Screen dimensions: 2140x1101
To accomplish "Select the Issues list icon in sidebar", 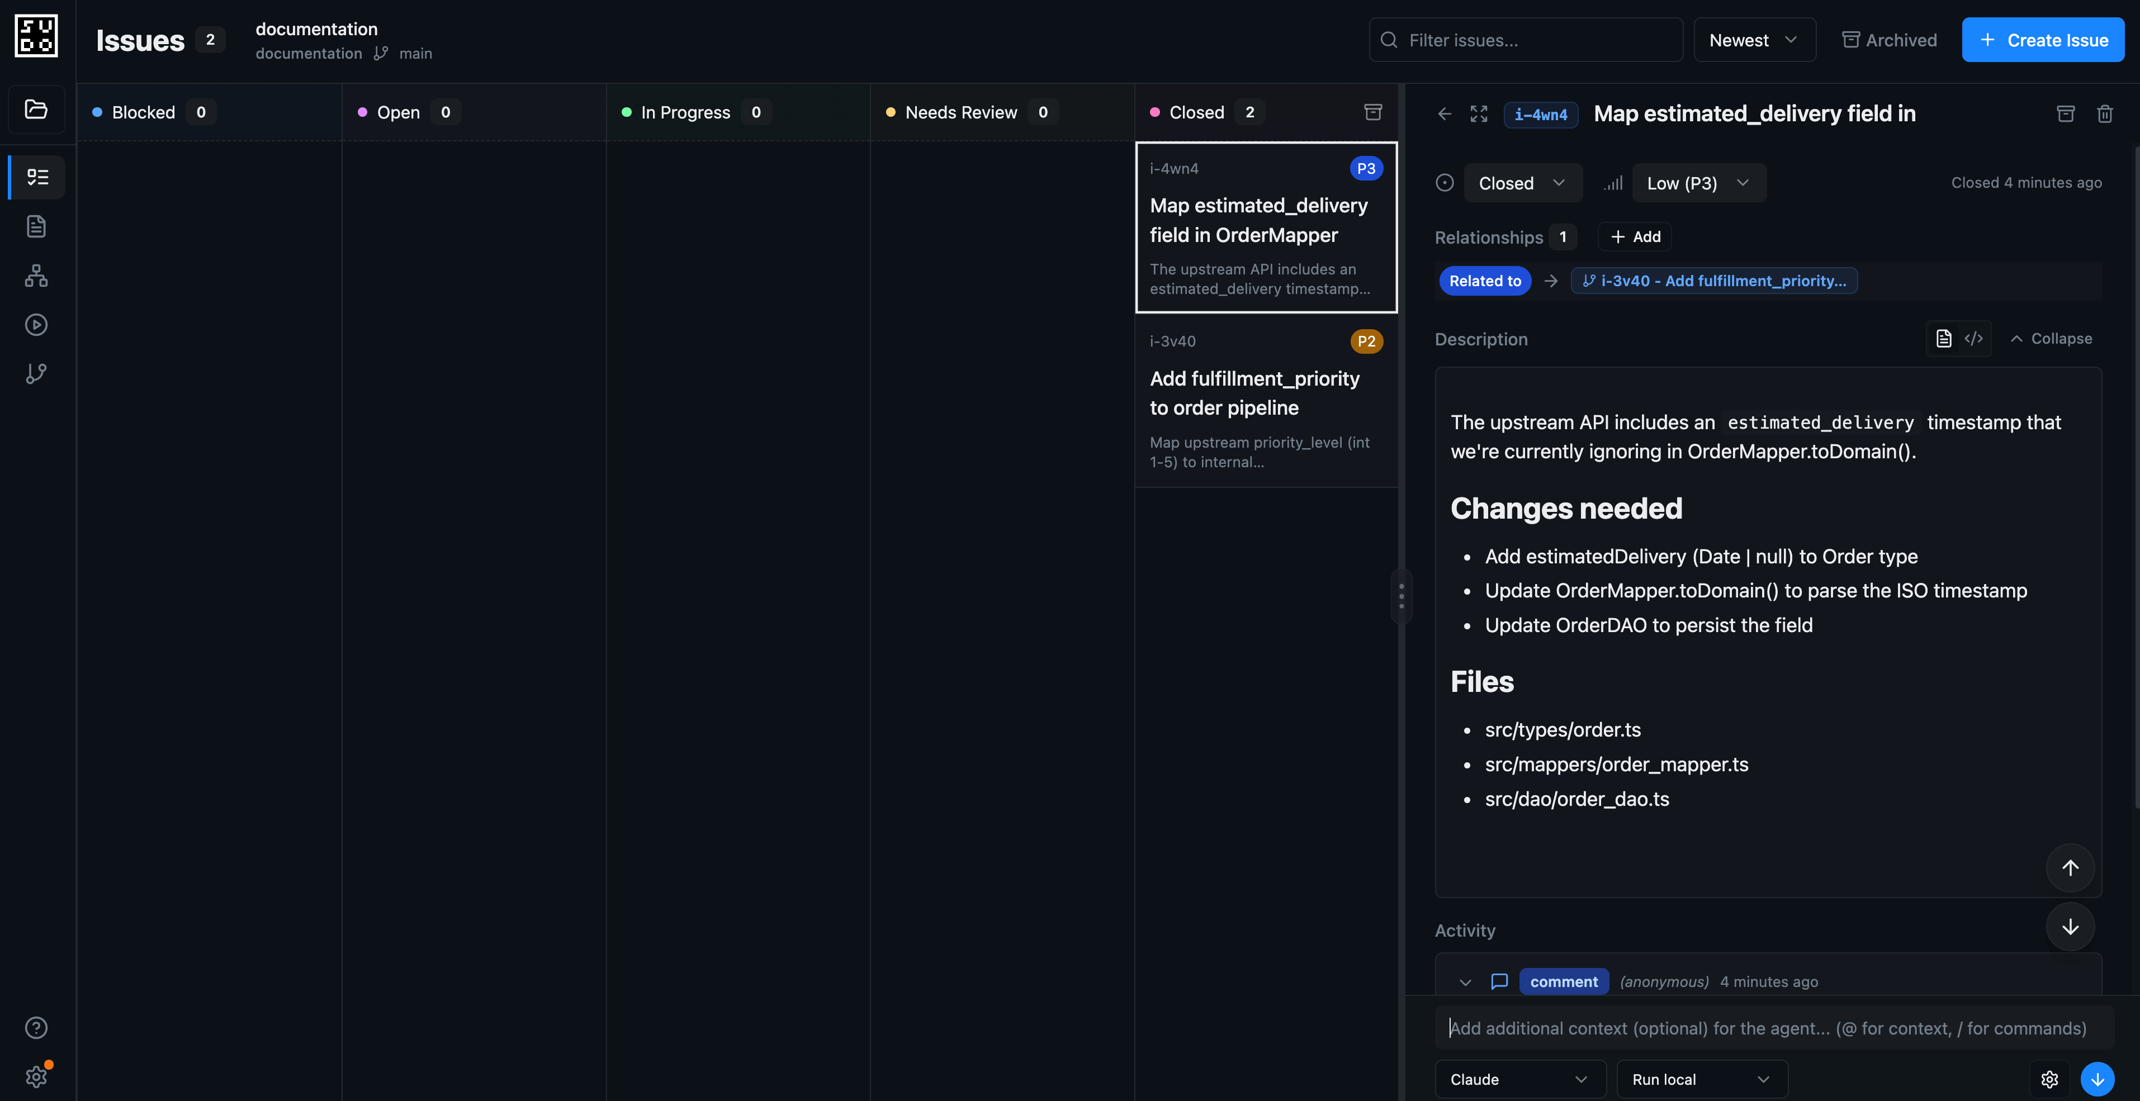I will (x=36, y=177).
